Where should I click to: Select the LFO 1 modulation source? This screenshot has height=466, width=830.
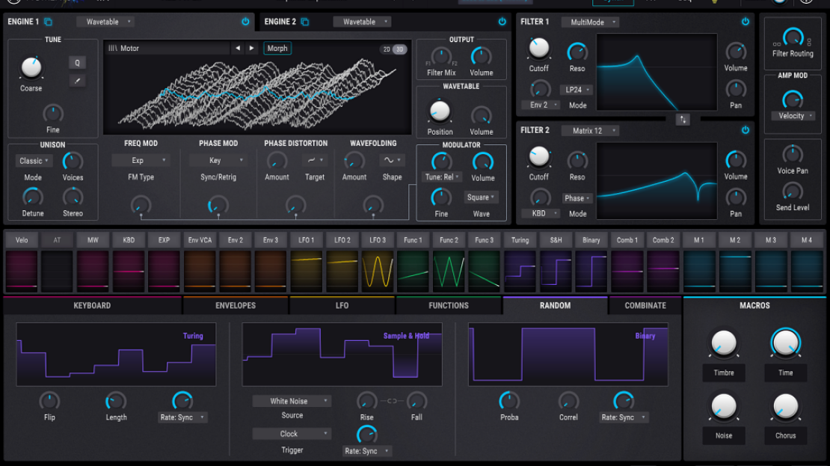306,240
